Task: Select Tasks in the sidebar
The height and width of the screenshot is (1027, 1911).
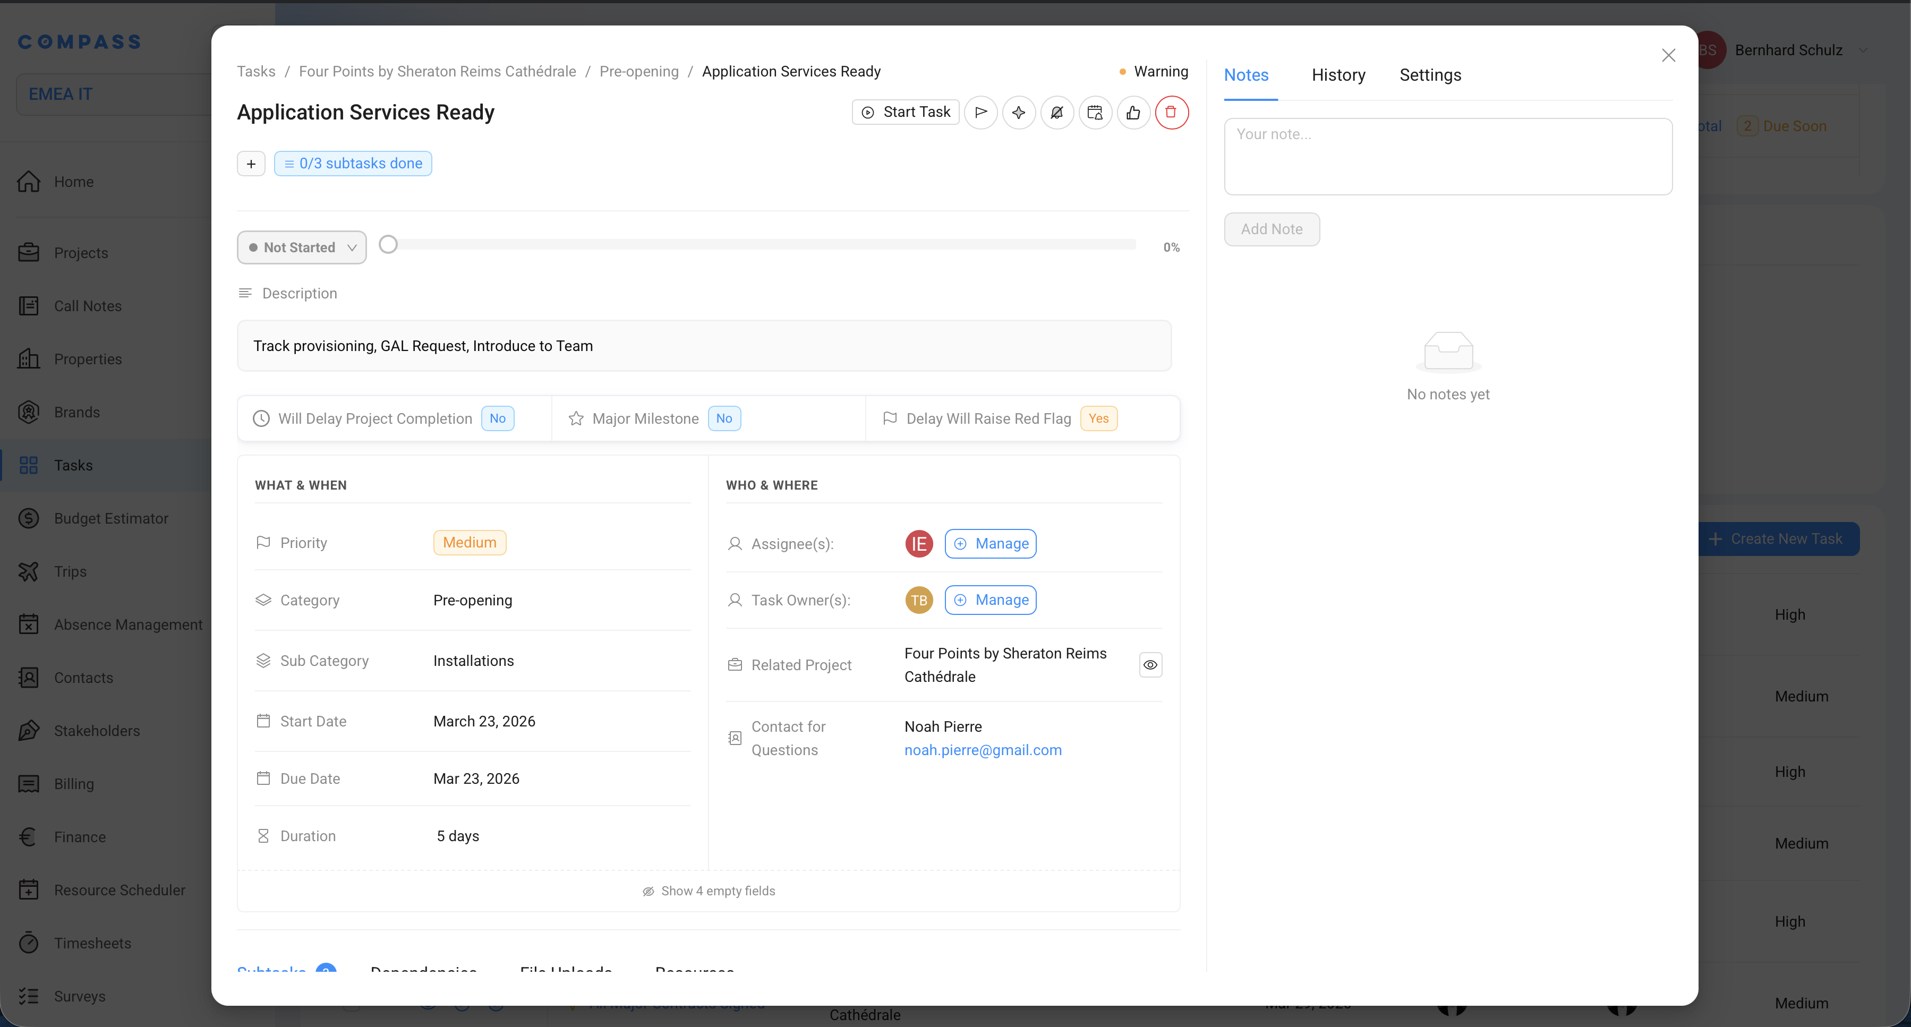Action: coord(73,466)
